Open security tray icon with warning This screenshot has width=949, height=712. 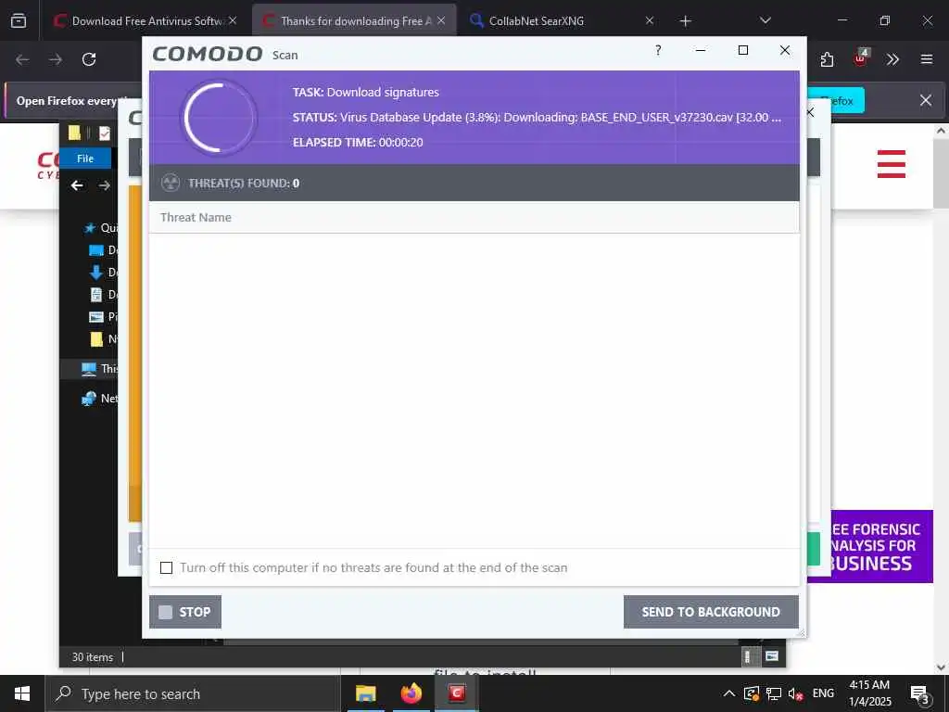click(x=751, y=693)
